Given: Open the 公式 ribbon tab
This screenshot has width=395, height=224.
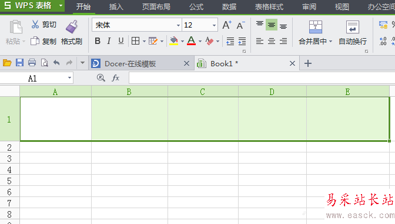Looking at the screenshot, I should [196, 7].
